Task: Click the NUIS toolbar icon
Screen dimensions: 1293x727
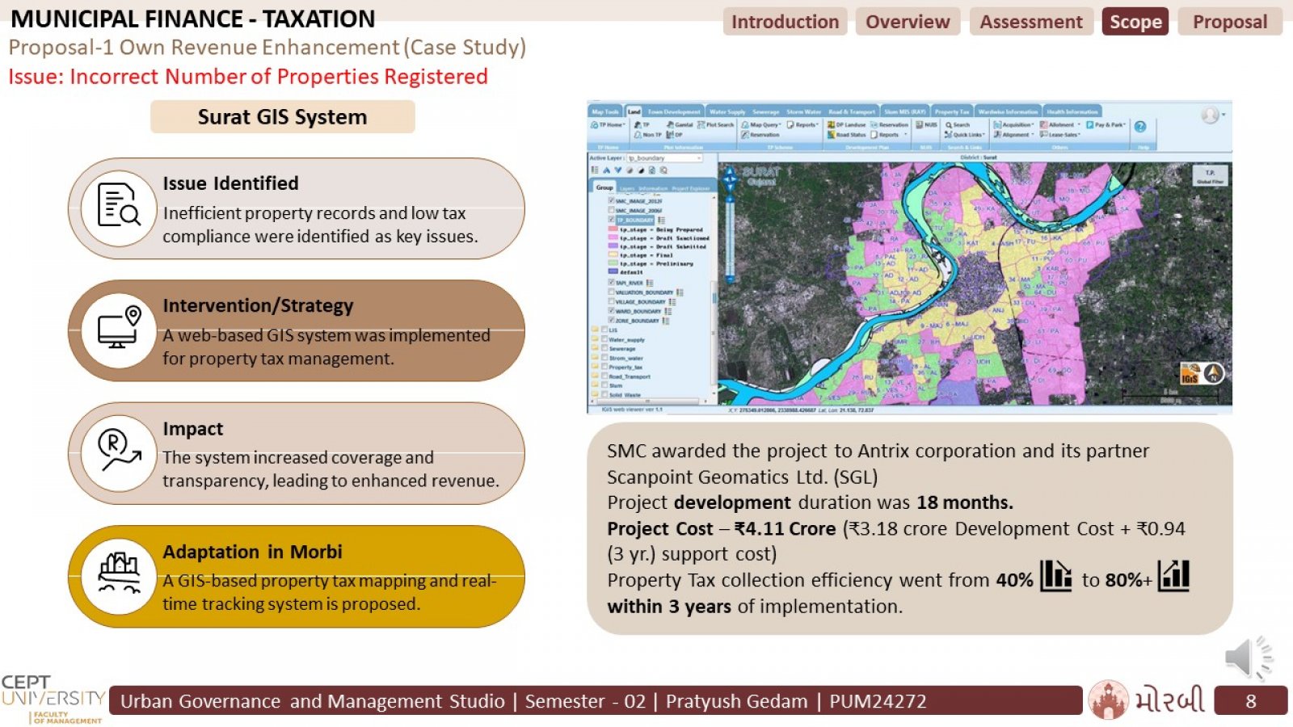Action: (926, 125)
